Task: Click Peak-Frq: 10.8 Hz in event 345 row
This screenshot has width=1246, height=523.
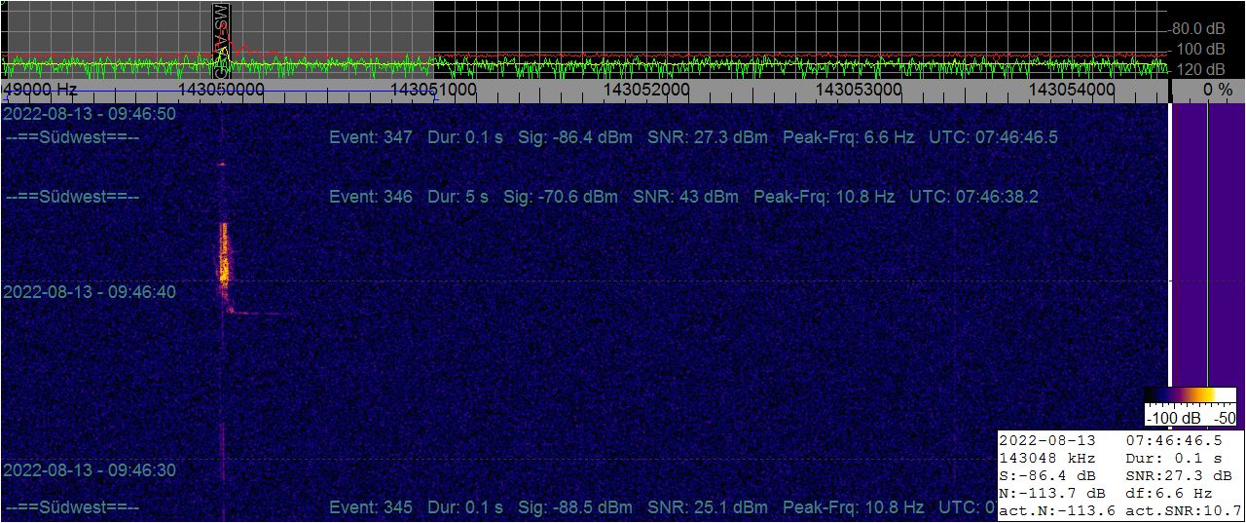Action: tap(854, 508)
